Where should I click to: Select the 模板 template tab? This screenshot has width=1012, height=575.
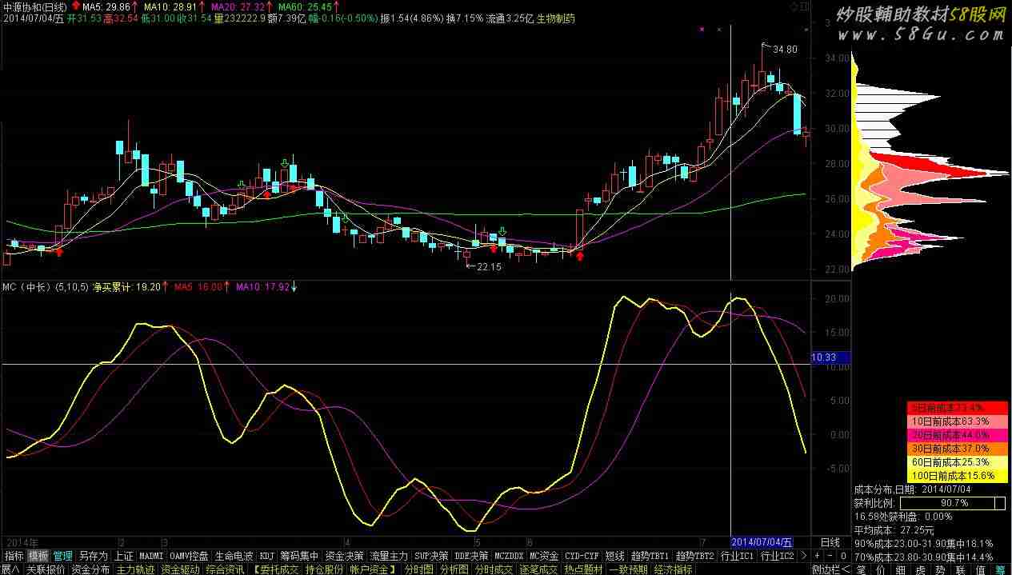38,556
